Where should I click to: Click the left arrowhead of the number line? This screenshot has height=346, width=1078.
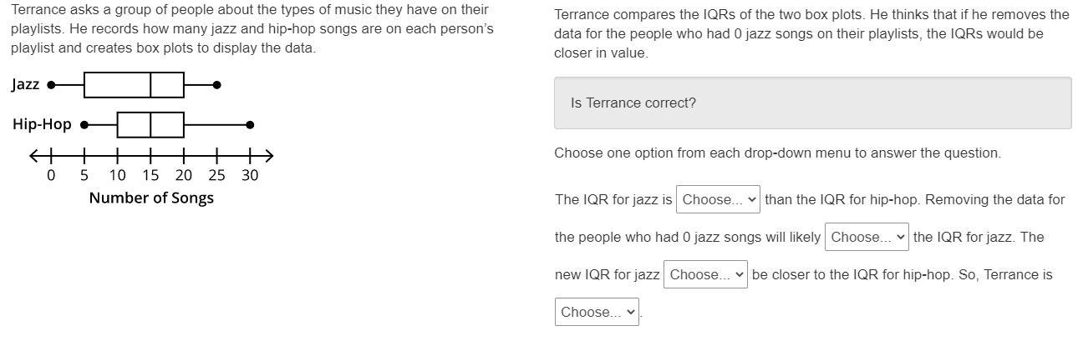[33, 156]
